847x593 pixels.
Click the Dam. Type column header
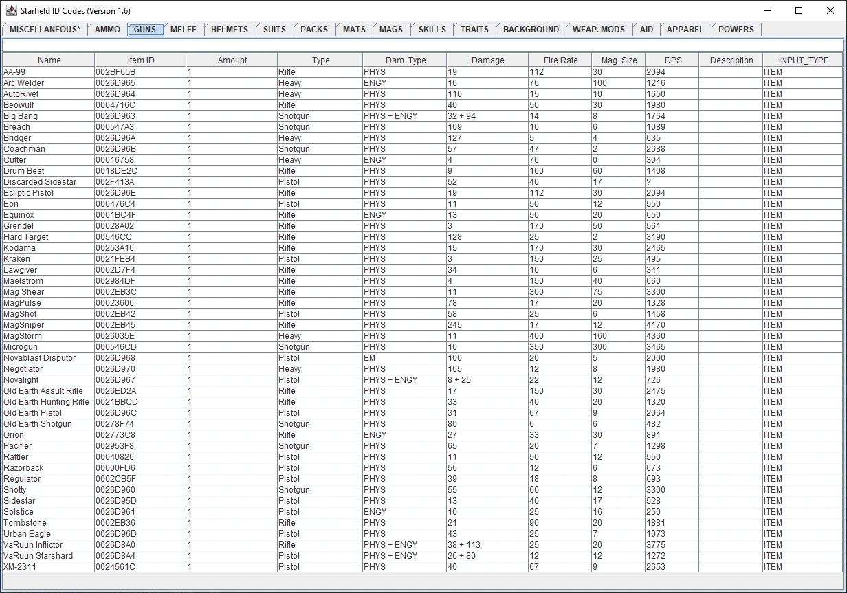[405, 60]
